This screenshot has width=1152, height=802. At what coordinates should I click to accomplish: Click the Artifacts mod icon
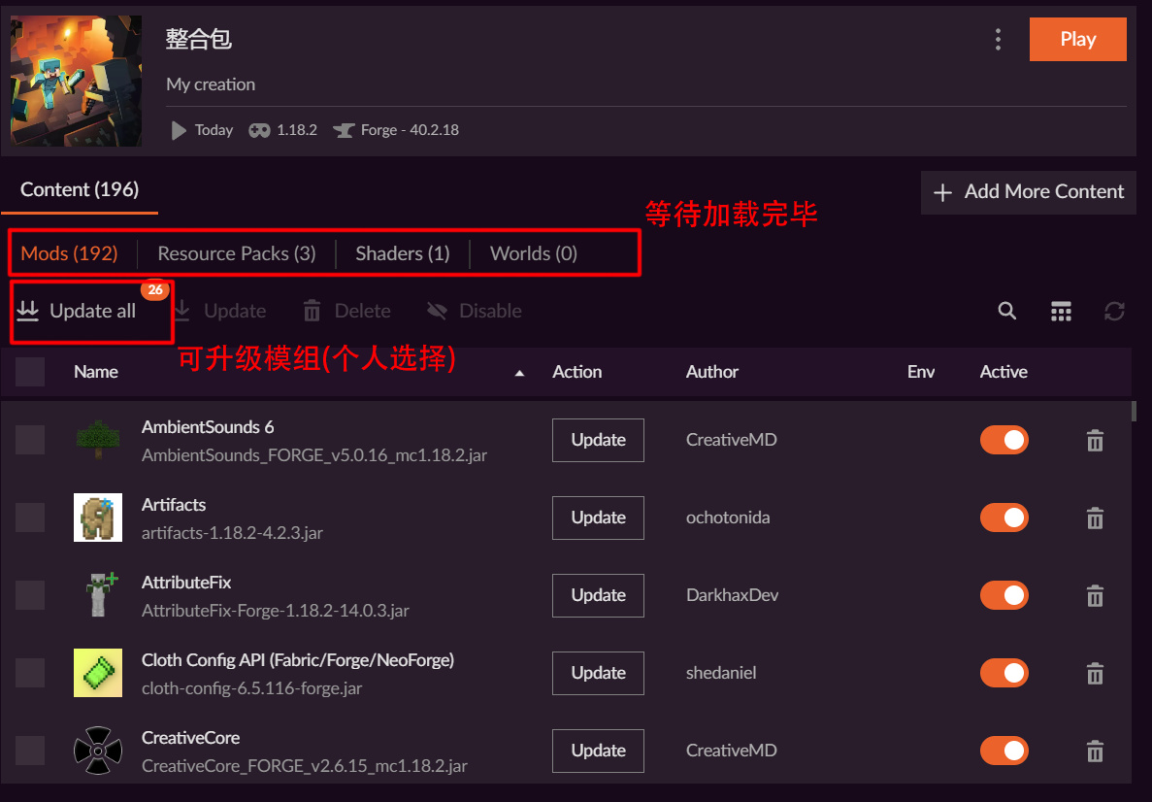tap(98, 518)
